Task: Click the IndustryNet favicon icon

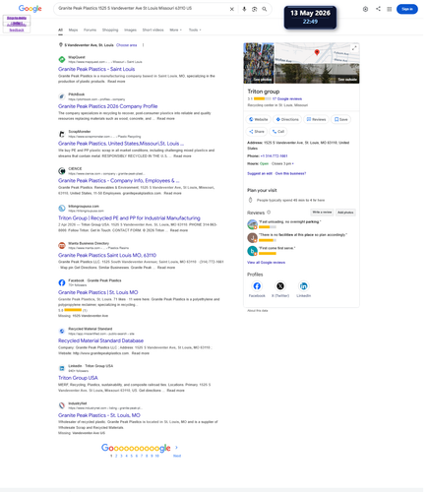Action: click(62, 405)
